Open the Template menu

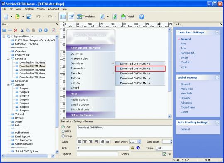(x=29, y=9)
